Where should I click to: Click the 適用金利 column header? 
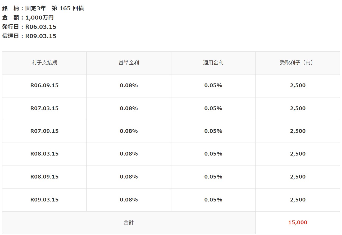213,63
